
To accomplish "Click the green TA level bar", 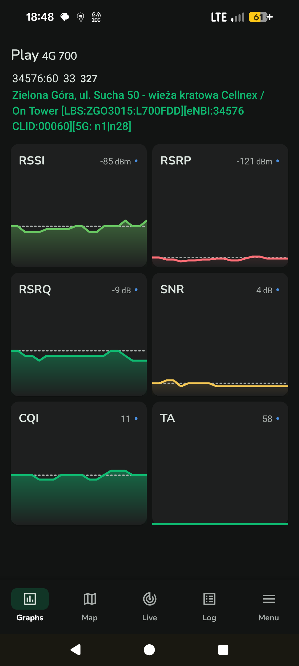I will click(x=220, y=524).
